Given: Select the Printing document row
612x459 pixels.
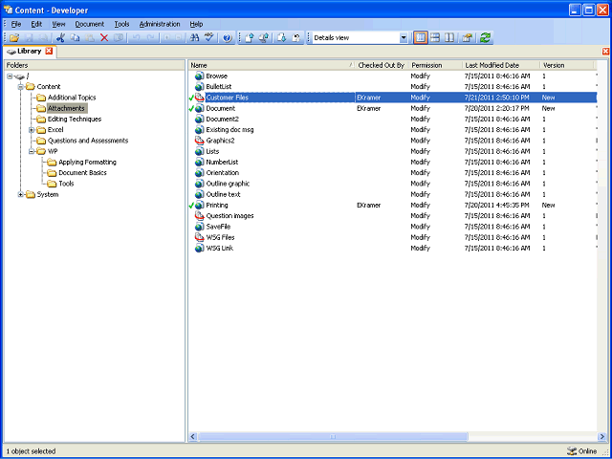Looking at the screenshot, I should (392, 206).
